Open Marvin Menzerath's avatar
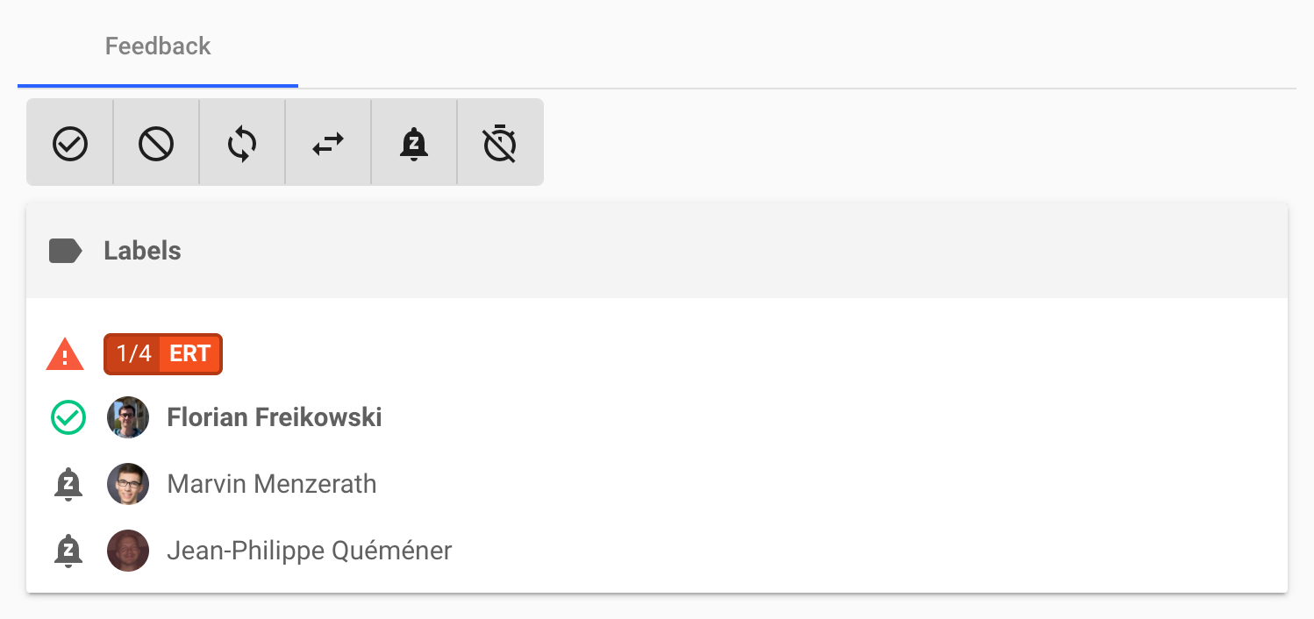This screenshot has height=619, width=1314. pyautogui.click(x=128, y=484)
